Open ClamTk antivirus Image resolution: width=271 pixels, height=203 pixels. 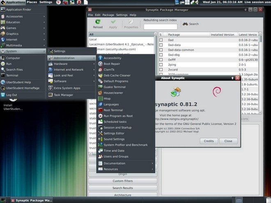point(126,70)
